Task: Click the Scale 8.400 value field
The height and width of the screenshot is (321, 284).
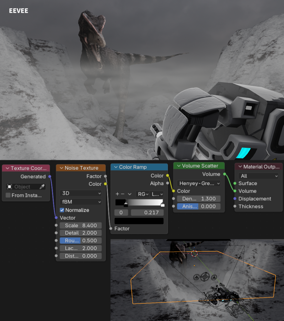Action: point(81,225)
